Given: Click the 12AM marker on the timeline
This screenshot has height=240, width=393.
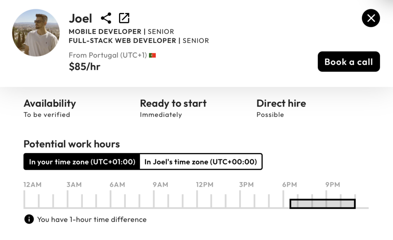Looking at the screenshot, I should 32,185.
